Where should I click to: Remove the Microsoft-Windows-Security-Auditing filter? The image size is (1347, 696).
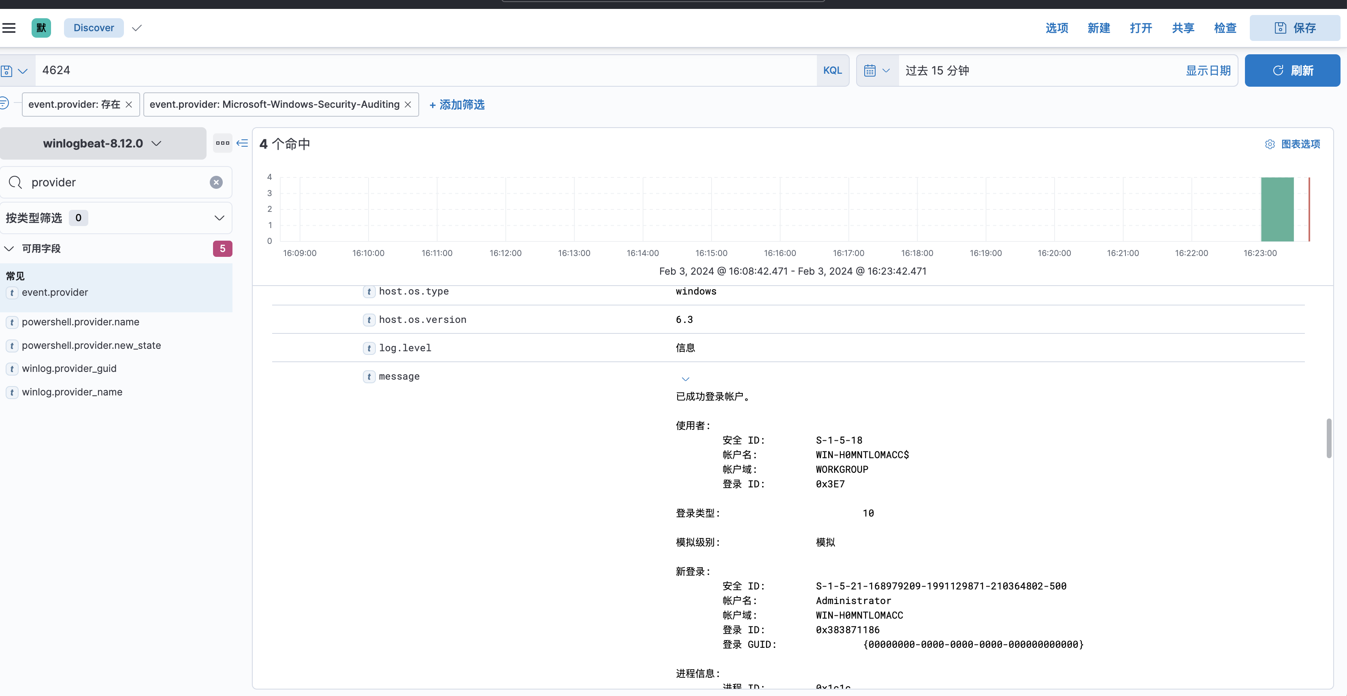(408, 105)
